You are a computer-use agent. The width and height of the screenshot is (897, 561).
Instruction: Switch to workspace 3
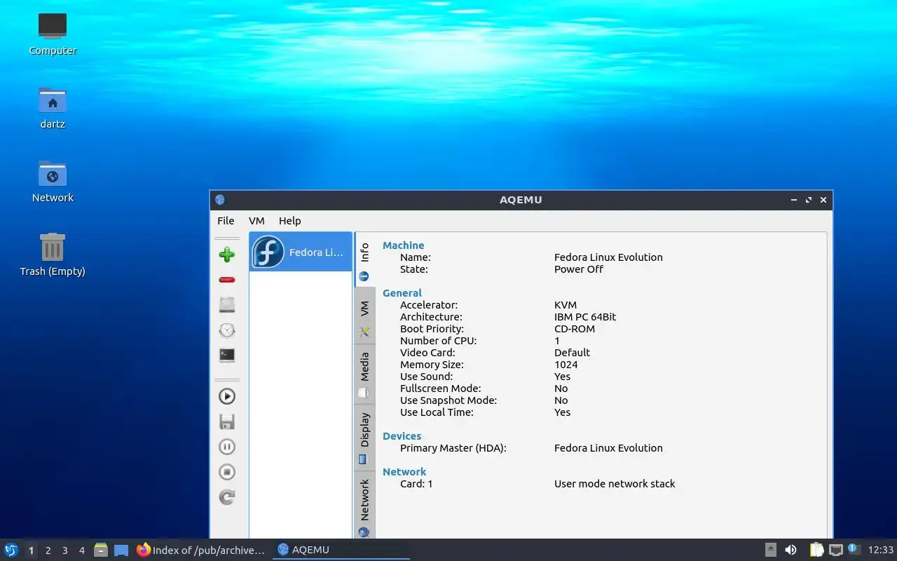click(64, 550)
